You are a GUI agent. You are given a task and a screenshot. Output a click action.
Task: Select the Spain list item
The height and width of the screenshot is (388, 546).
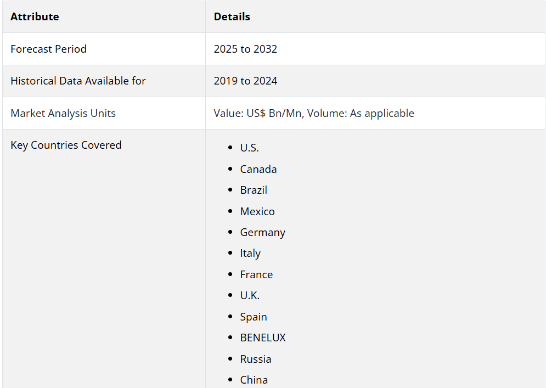tap(254, 317)
